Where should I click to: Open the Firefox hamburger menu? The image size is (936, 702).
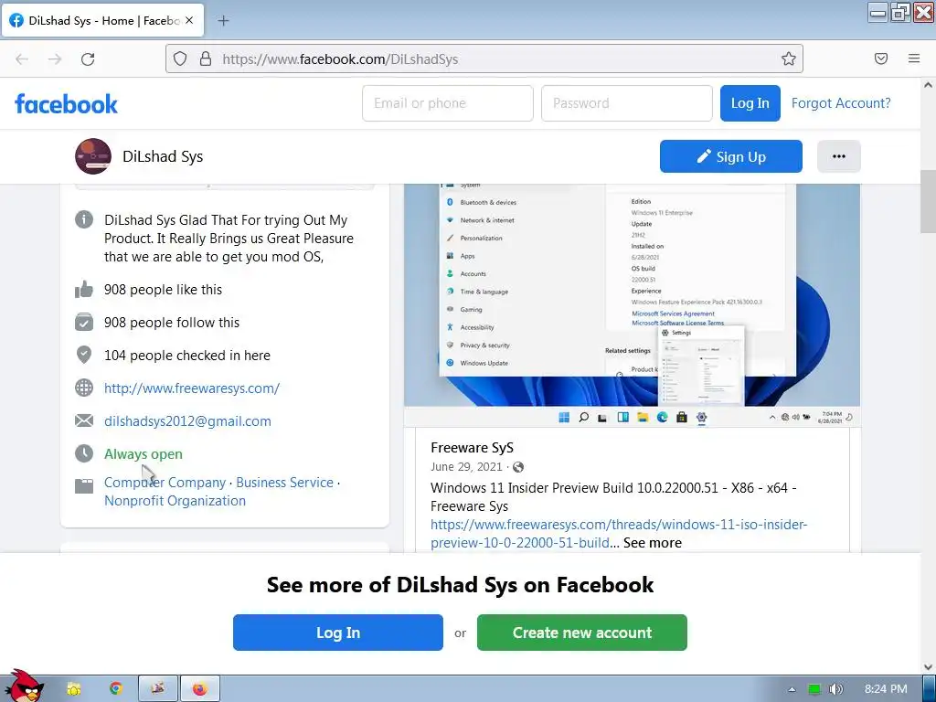point(914,58)
